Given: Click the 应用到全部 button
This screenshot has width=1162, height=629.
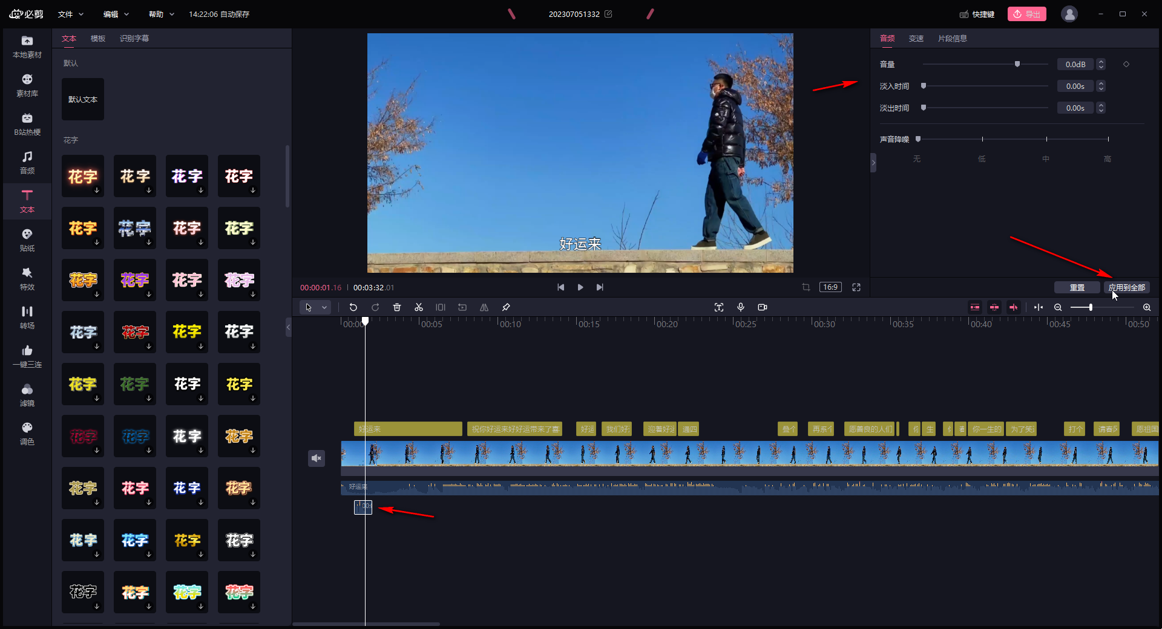Looking at the screenshot, I should pyautogui.click(x=1126, y=287).
